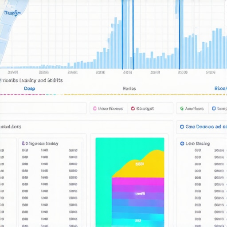Click the purple icon in the left table panel header

coord(23,143)
